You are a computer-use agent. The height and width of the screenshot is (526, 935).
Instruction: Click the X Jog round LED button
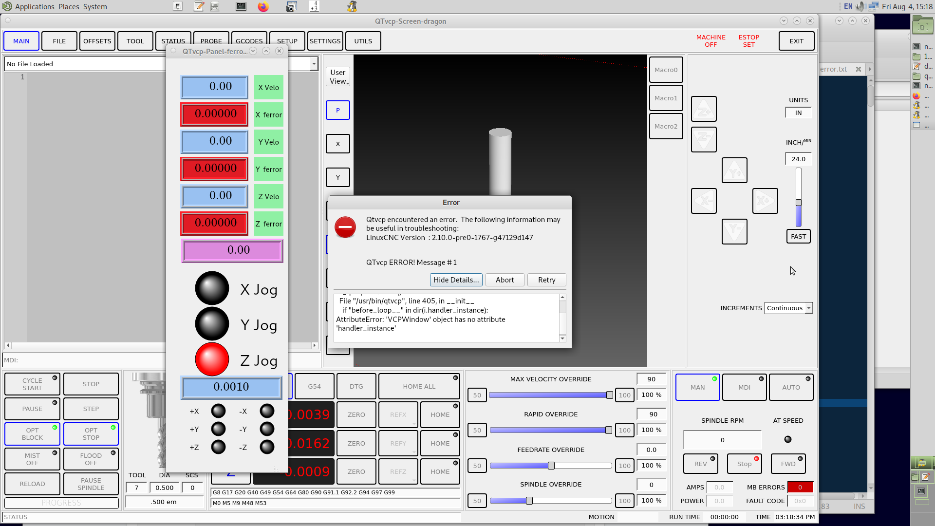coord(212,288)
